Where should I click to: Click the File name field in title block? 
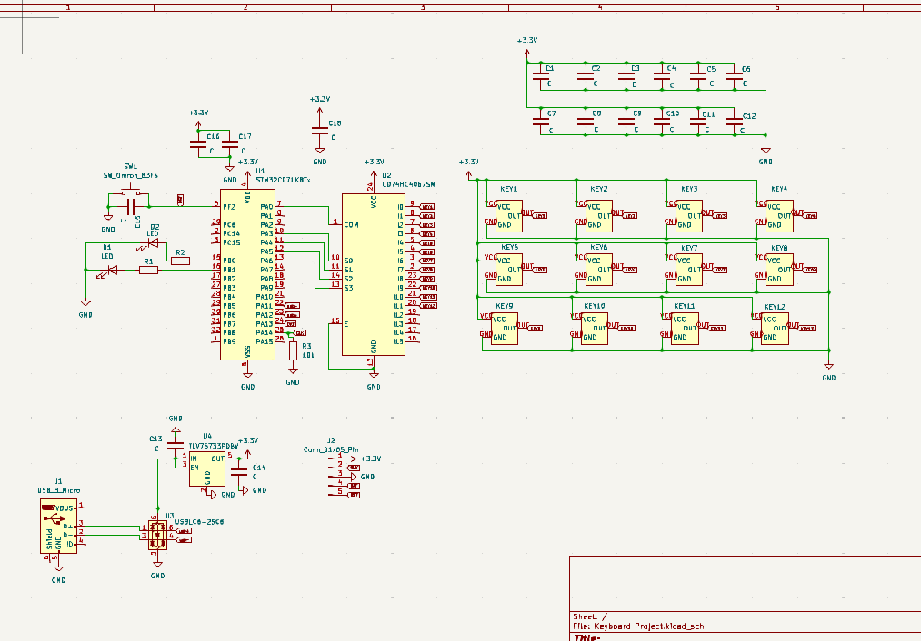[637, 626]
